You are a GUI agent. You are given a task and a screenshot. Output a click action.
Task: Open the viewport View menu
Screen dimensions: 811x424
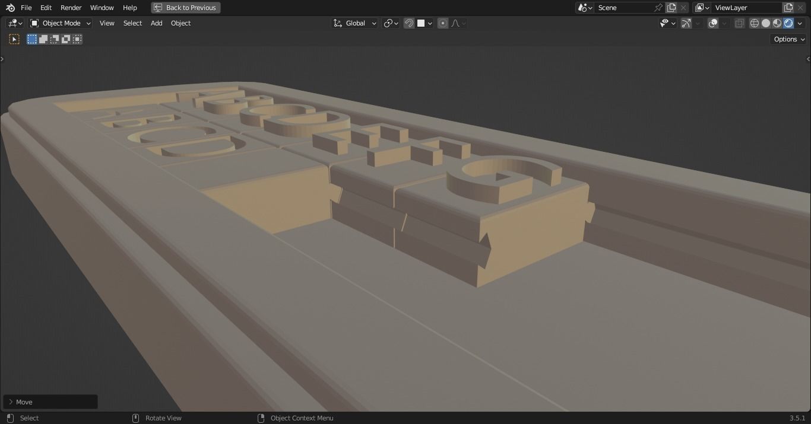[107, 23]
